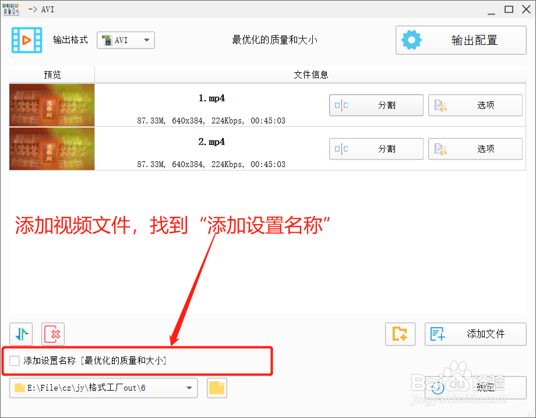
Task: Click the 确定 confirm button
Action: click(475, 388)
